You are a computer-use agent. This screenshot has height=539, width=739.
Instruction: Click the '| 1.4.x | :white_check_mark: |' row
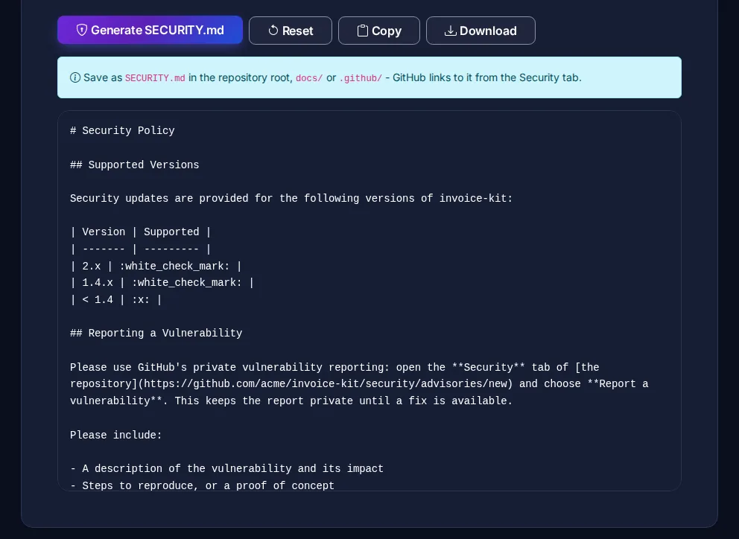pos(162,283)
